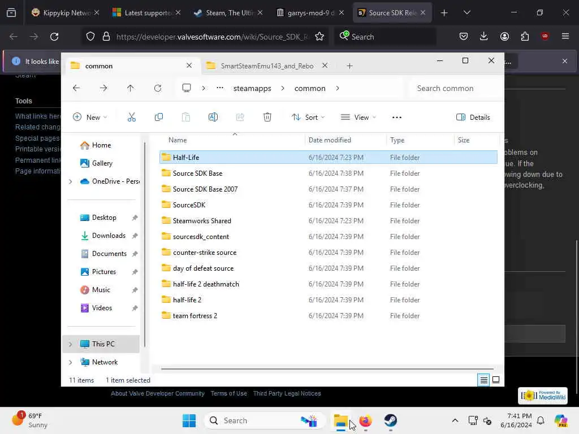Screen dimensions: 579x434
Task: Click the breadcrumb ellipsis before steamapps
Action: point(220,88)
